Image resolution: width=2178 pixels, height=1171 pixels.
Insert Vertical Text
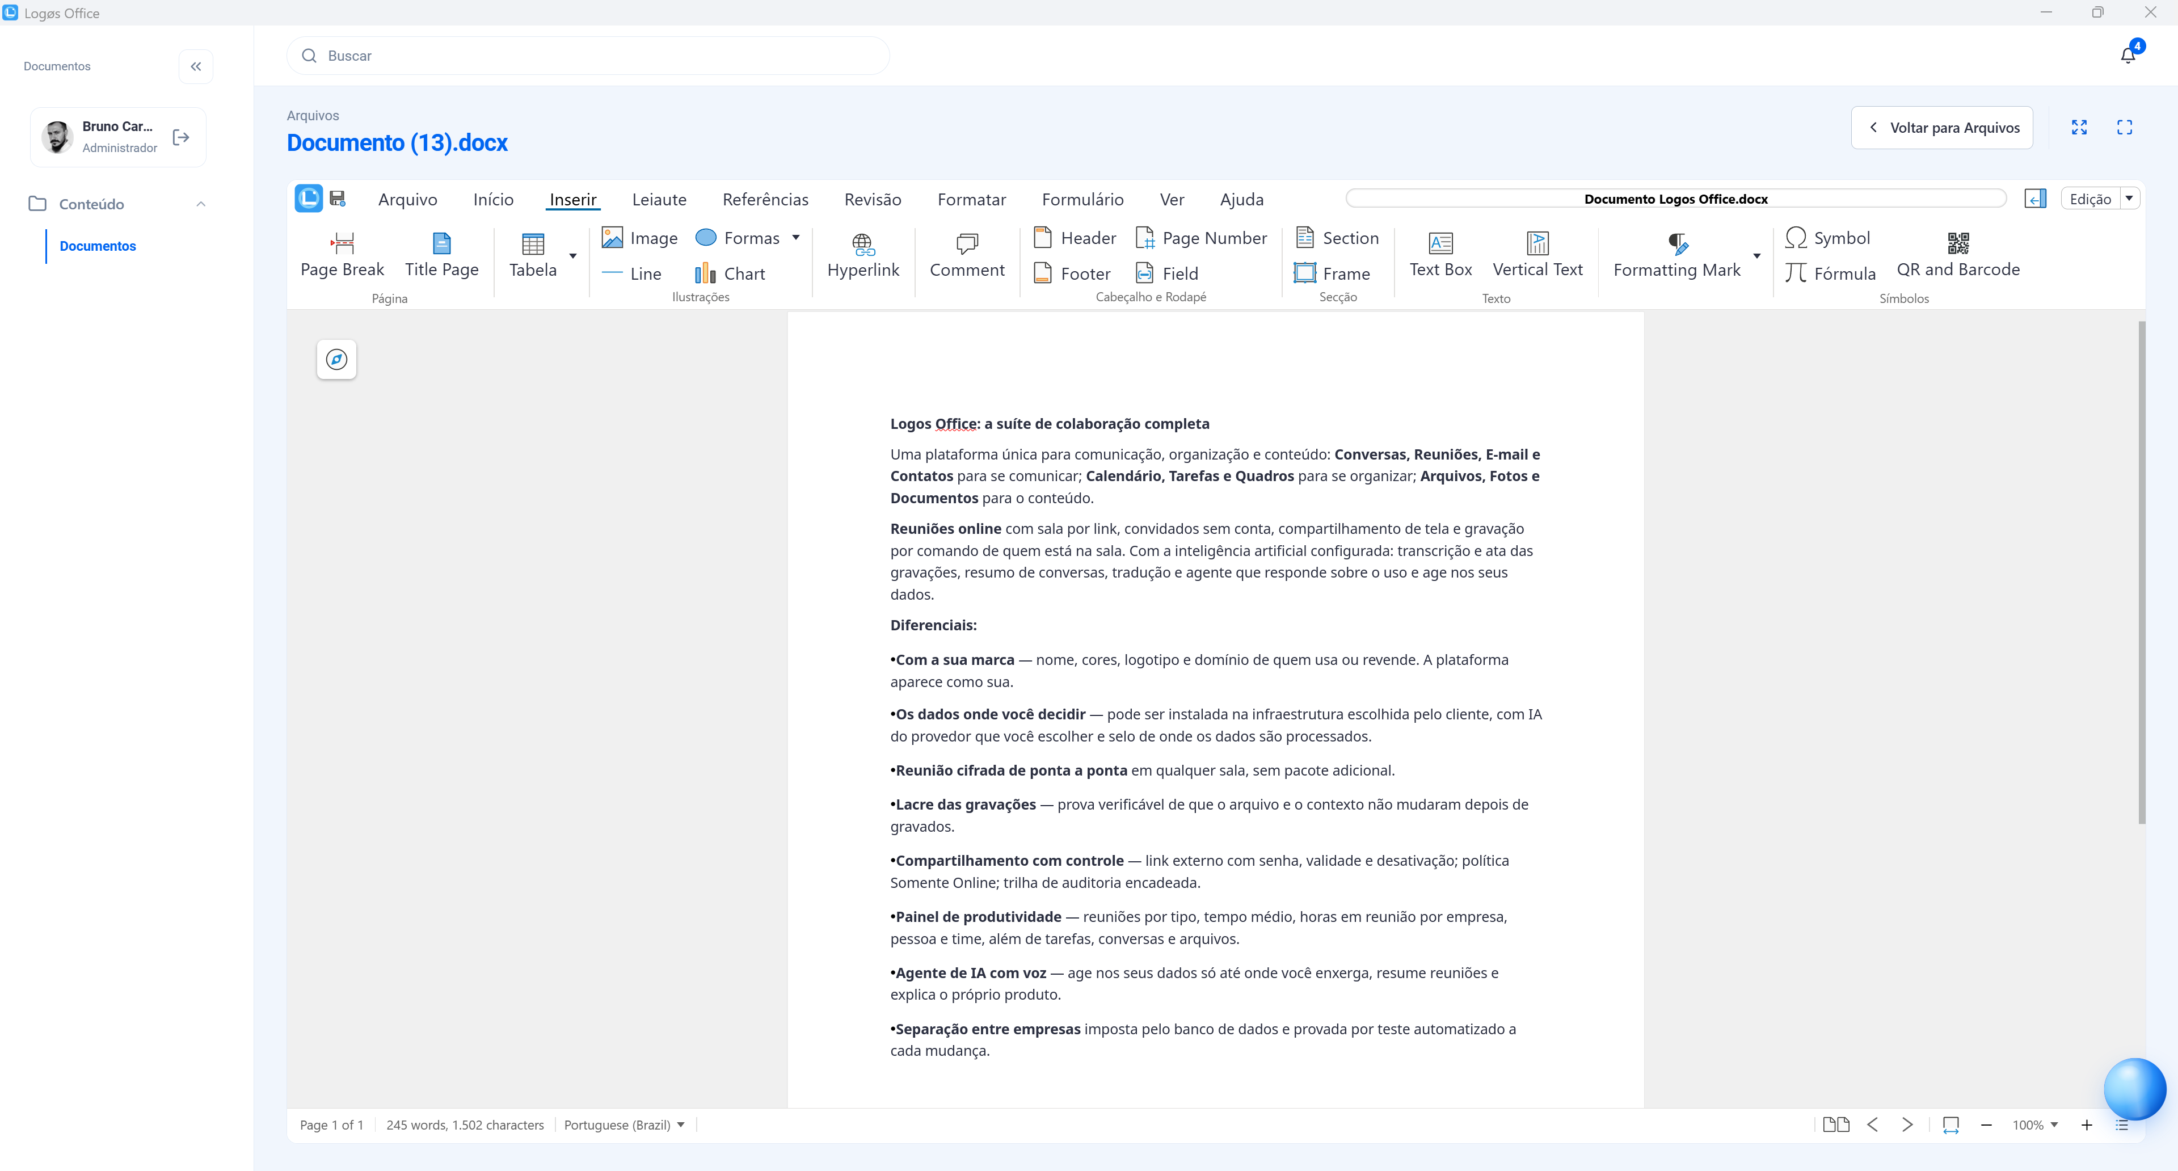tap(1537, 255)
